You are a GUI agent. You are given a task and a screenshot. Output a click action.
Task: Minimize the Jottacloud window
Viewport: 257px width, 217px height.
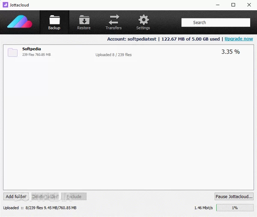[x=218, y=5]
